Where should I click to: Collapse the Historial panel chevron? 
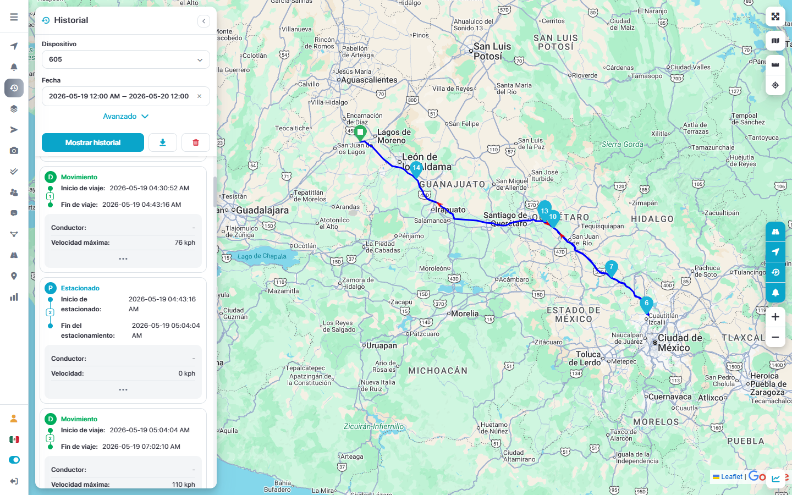(x=204, y=21)
